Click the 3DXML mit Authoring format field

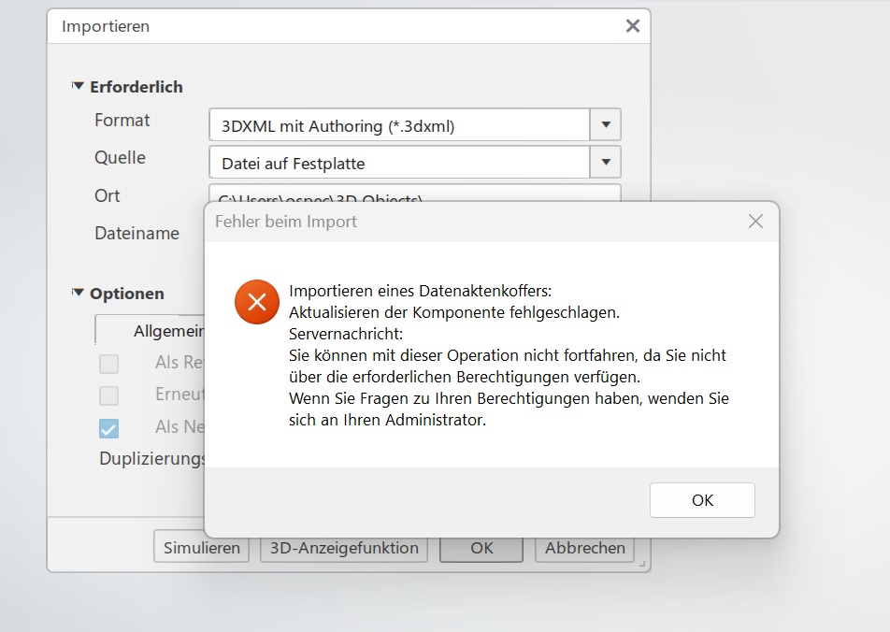[x=399, y=125]
